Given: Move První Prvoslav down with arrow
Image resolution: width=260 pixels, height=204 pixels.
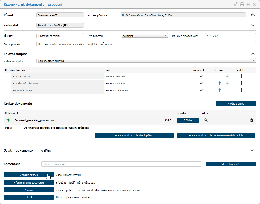Looking at the screenshot, I should [x=227, y=76].
